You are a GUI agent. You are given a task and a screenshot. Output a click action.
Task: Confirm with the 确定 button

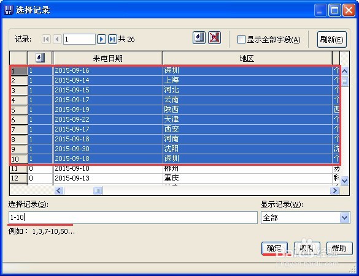274,248
